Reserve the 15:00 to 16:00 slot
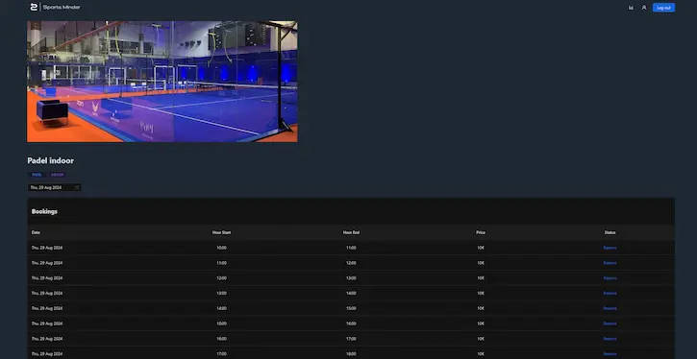The image size is (697, 359). pyautogui.click(x=610, y=323)
